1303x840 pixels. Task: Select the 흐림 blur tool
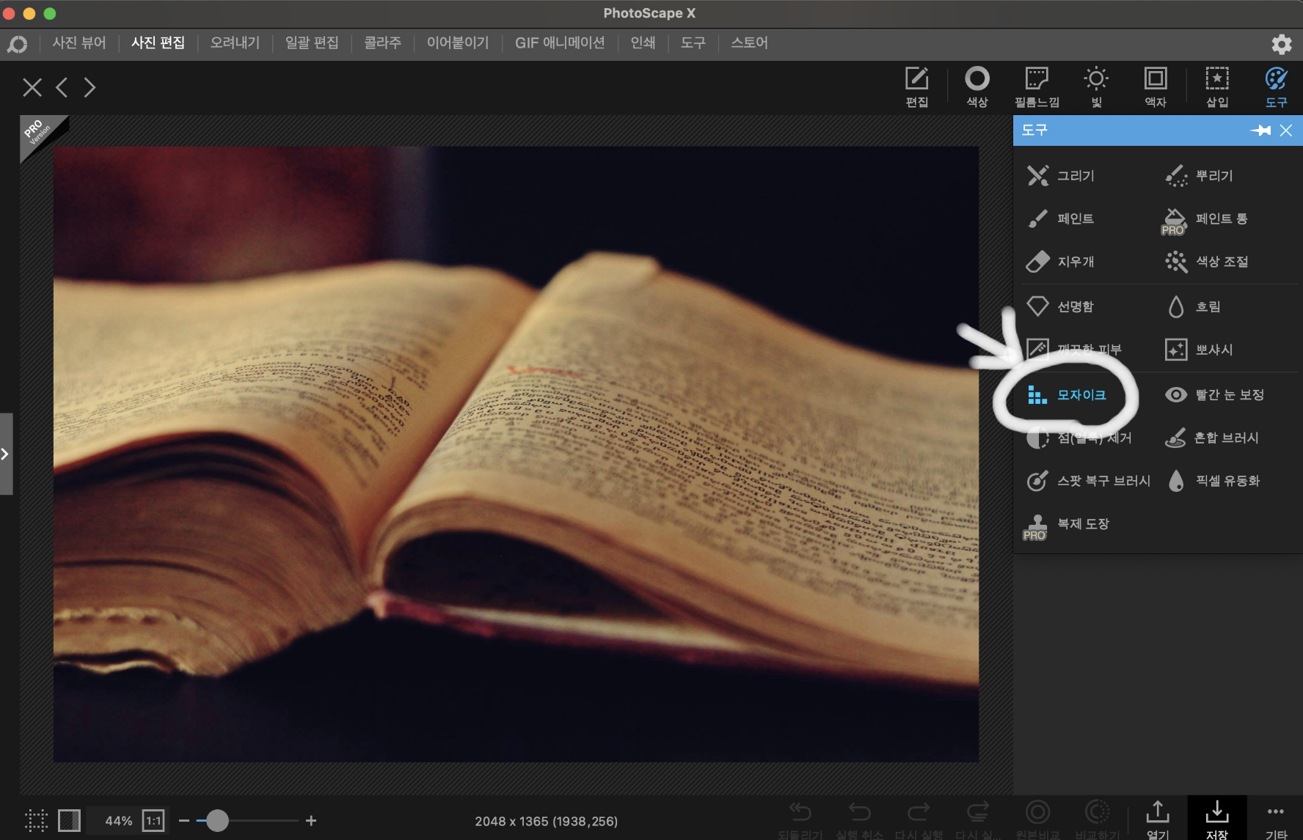(1194, 306)
